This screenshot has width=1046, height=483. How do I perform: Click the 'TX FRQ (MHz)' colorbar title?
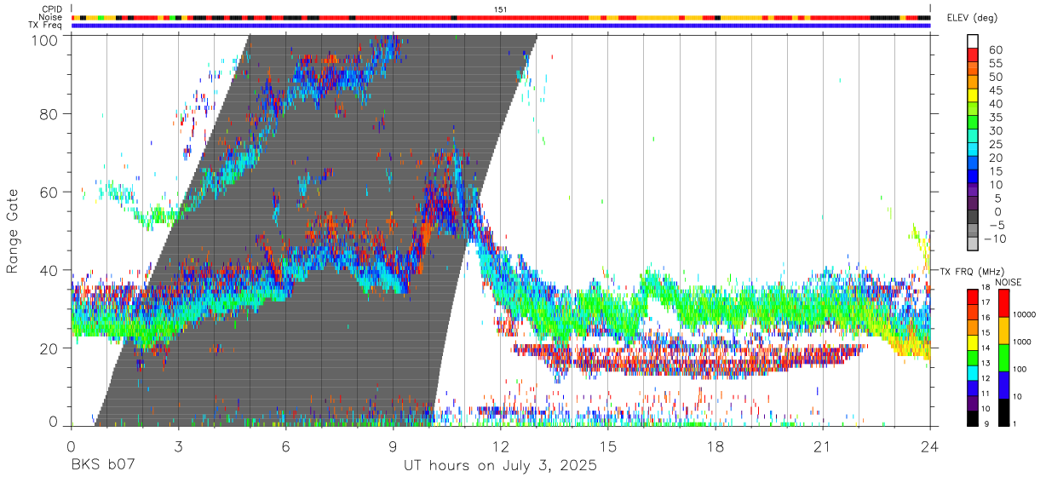pyautogui.click(x=974, y=271)
